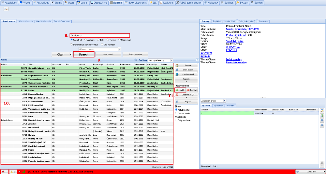Click the fourth round icon beside items table
The height and width of the screenshot is (174, 326).
(x=322, y=125)
